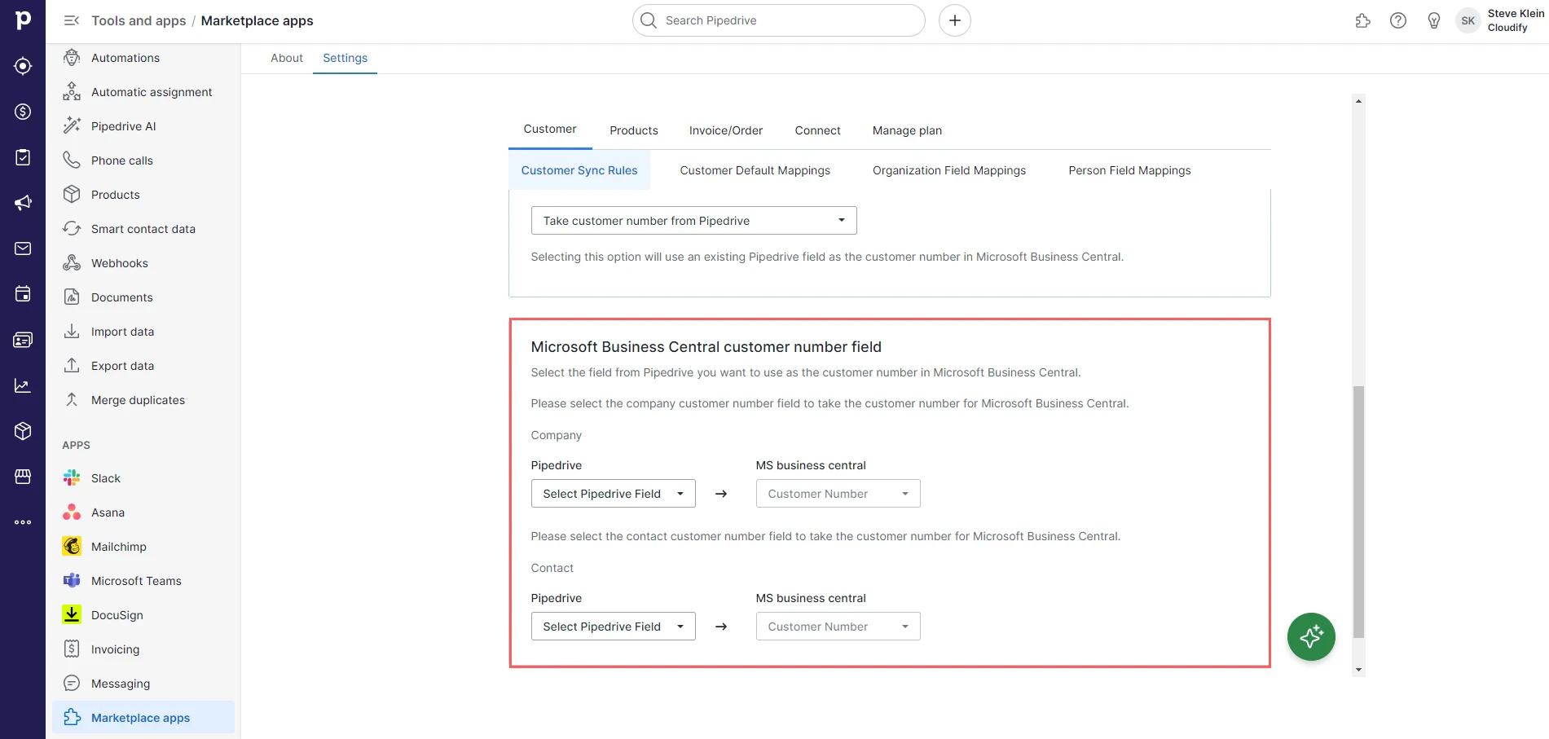Open Marketplace apps in sidebar
The image size is (1549, 739).
coord(143,718)
